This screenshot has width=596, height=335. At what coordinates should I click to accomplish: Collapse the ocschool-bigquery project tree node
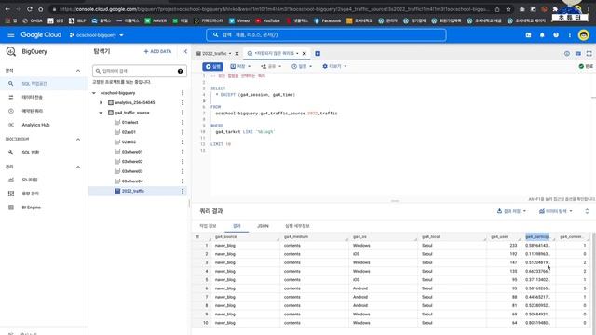coord(94,93)
